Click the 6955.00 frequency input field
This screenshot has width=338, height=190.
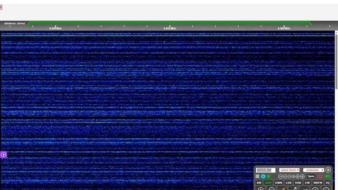[x=266, y=170]
